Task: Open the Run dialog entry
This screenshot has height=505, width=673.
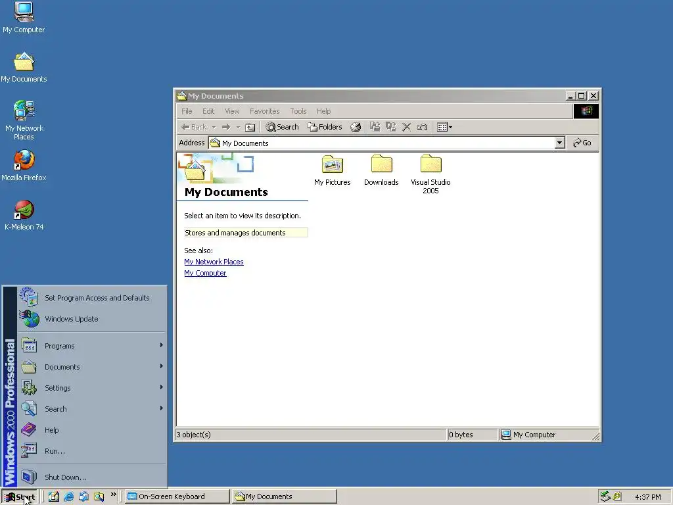Action: [92, 451]
